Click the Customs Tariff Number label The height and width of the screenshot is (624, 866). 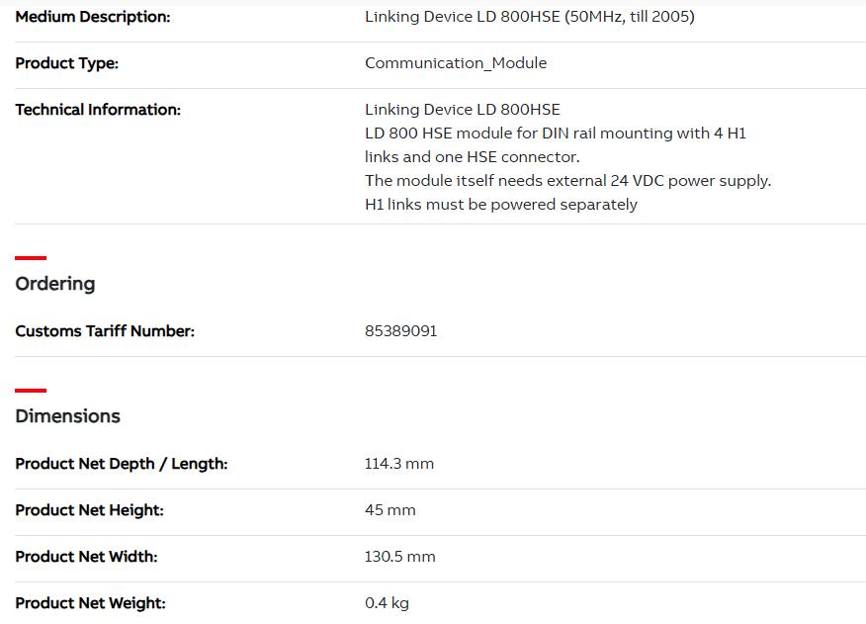click(105, 331)
